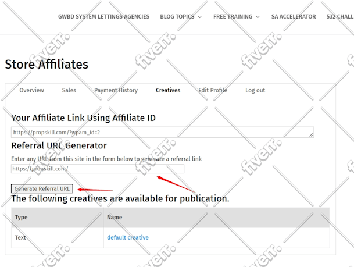Open the Edit Profile tab
Screen dimensions: 354x267
click(213, 90)
